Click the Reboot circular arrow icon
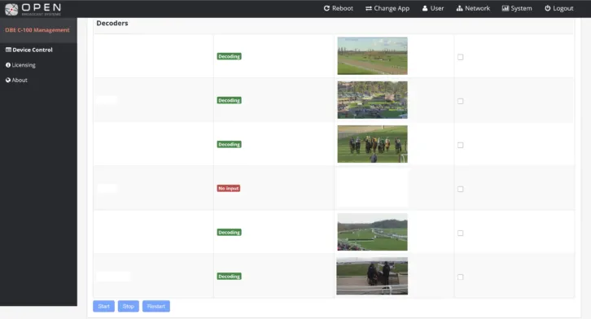 326,8
